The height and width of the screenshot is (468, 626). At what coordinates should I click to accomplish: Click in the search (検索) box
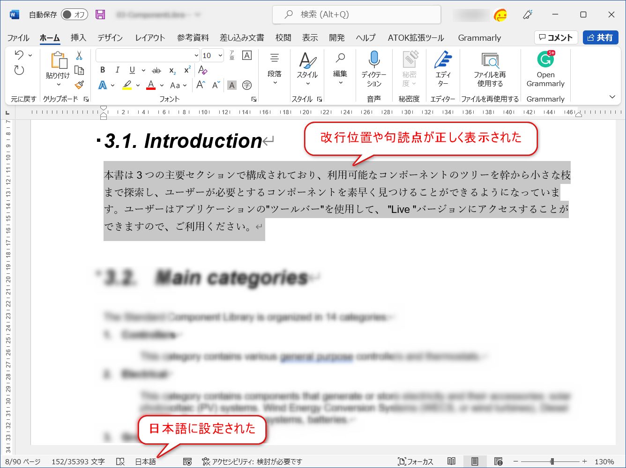pos(357,15)
